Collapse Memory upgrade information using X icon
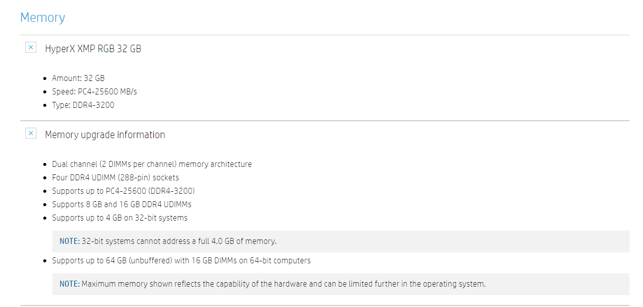 [x=31, y=133]
